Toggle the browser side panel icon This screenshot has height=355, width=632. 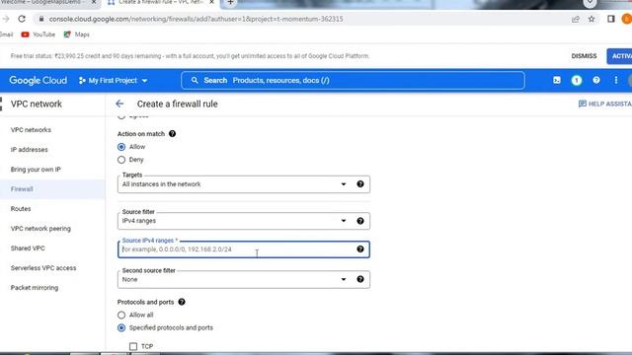tap(611, 19)
